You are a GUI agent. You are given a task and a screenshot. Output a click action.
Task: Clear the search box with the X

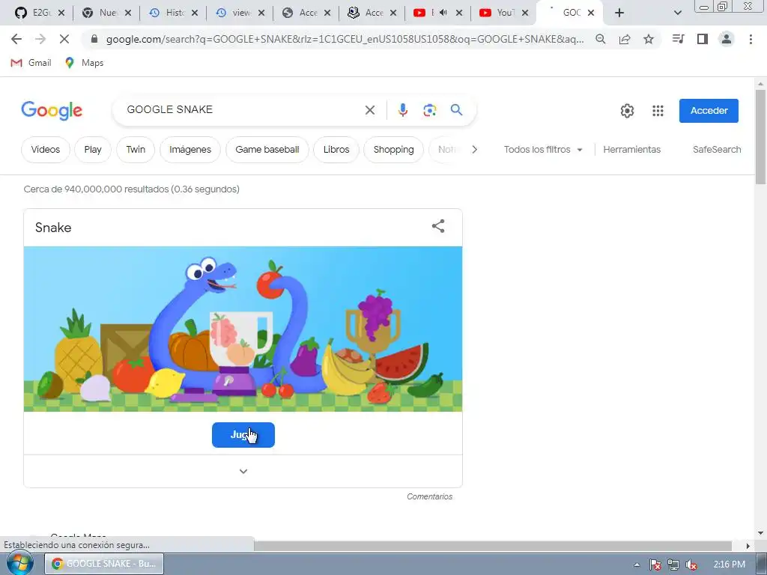(x=370, y=110)
